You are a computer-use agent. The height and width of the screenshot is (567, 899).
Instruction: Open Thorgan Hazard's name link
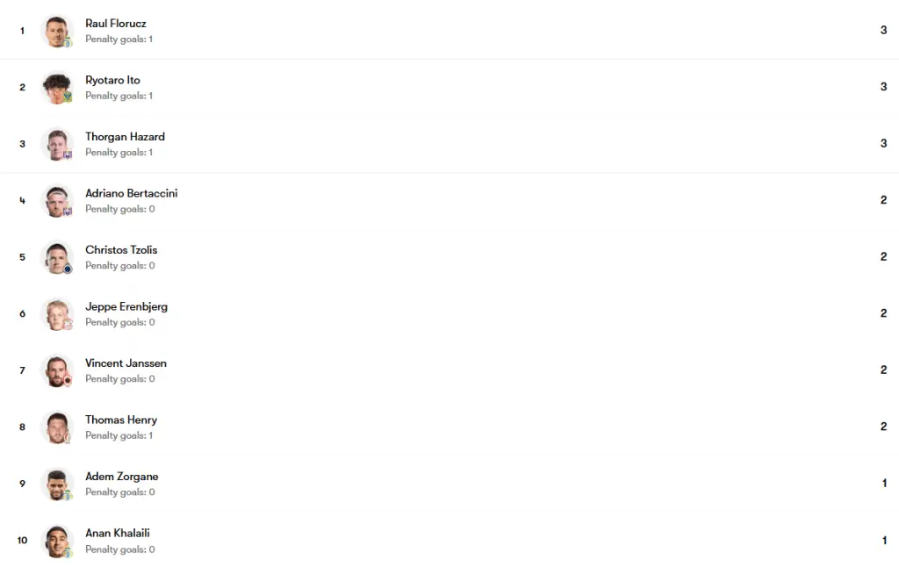[125, 137]
